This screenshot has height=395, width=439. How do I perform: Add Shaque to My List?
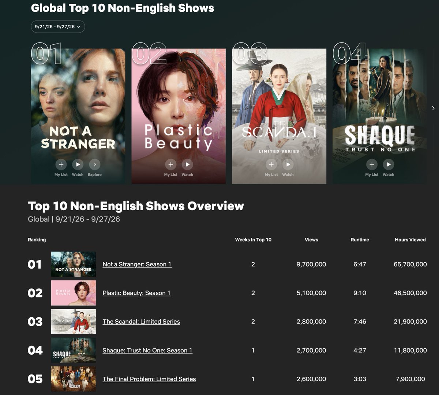[x=372, y=165]
